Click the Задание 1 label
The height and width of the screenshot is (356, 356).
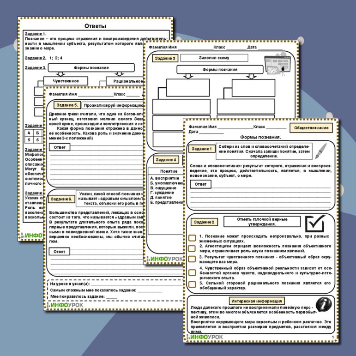click(202, 149)
